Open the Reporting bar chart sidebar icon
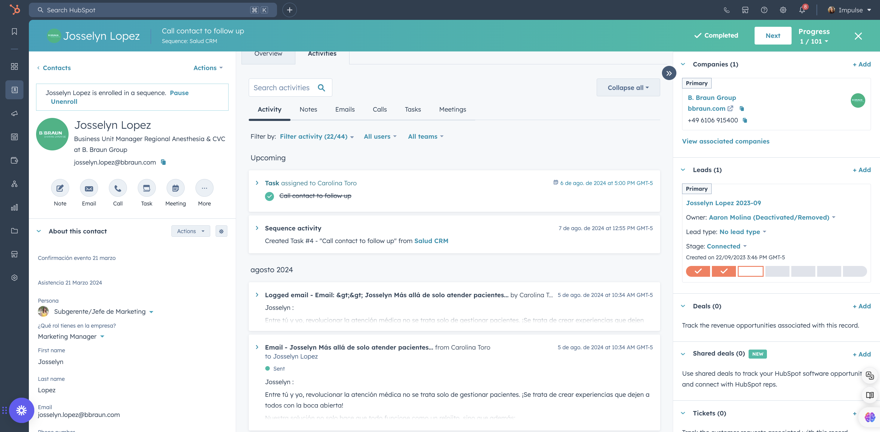 tap(14, 207)
